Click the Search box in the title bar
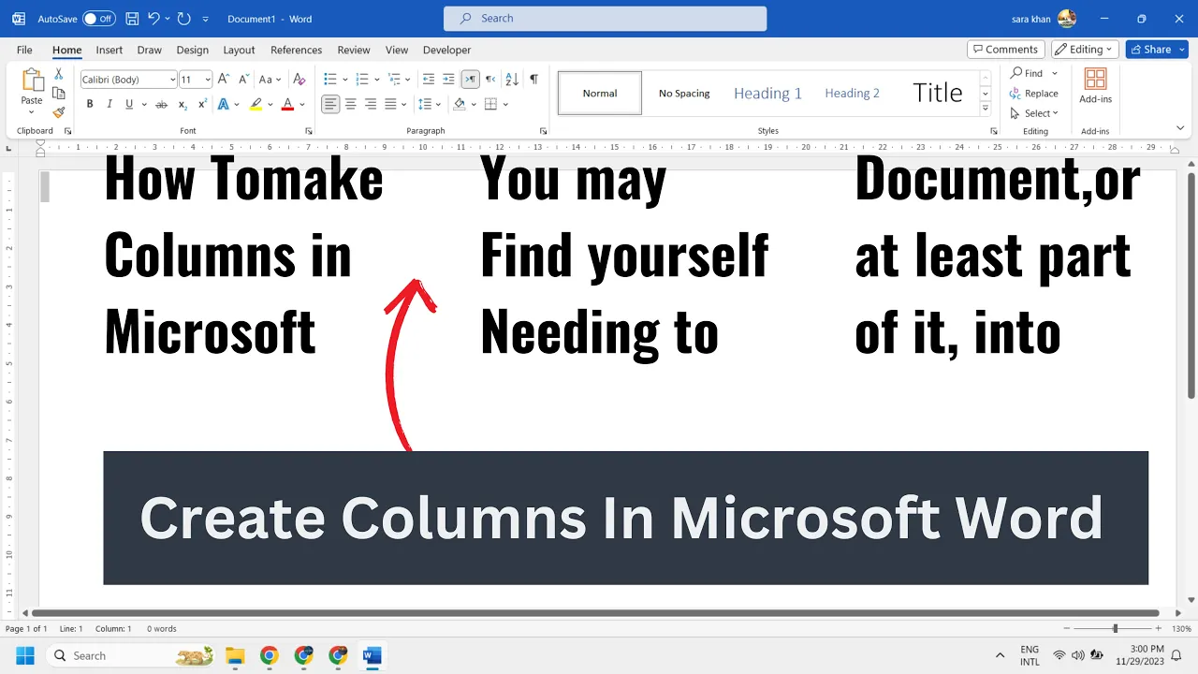1198x674 pixels. point(605,18)
